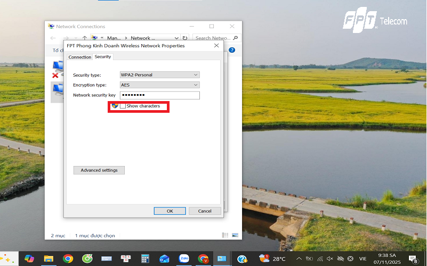The image size is (427, 266).
Task: Click the '2 mục' status bar text
Action: pyautogui.click(x=58, y=236)
